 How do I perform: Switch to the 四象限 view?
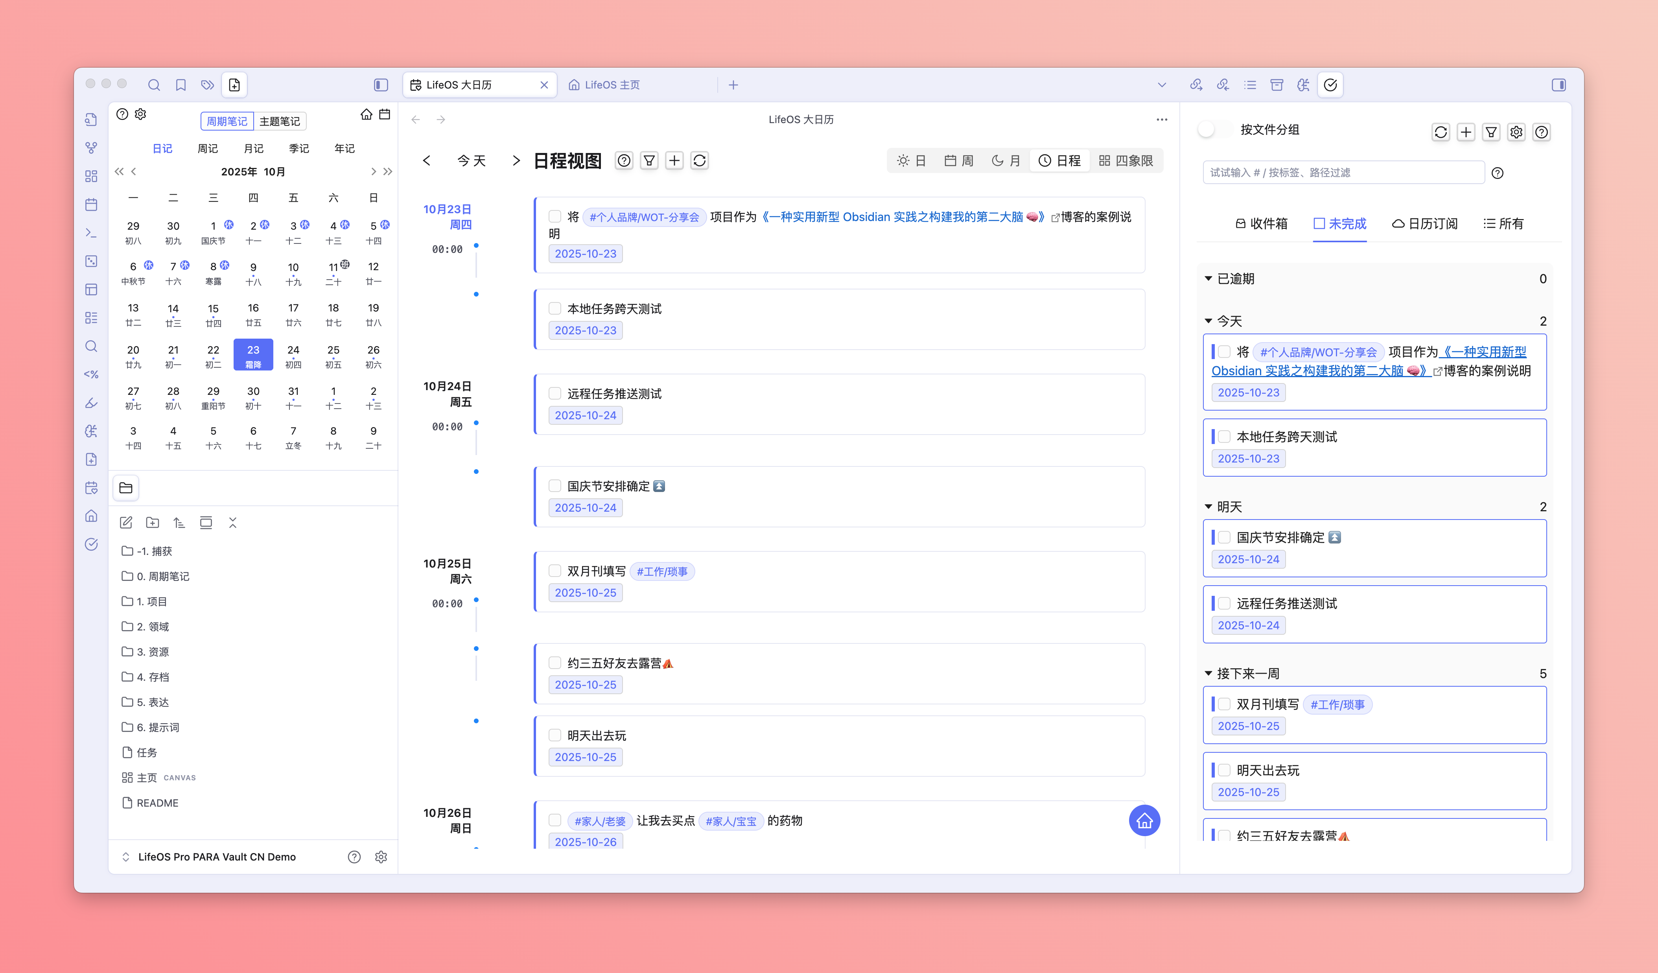[1126, 160]
